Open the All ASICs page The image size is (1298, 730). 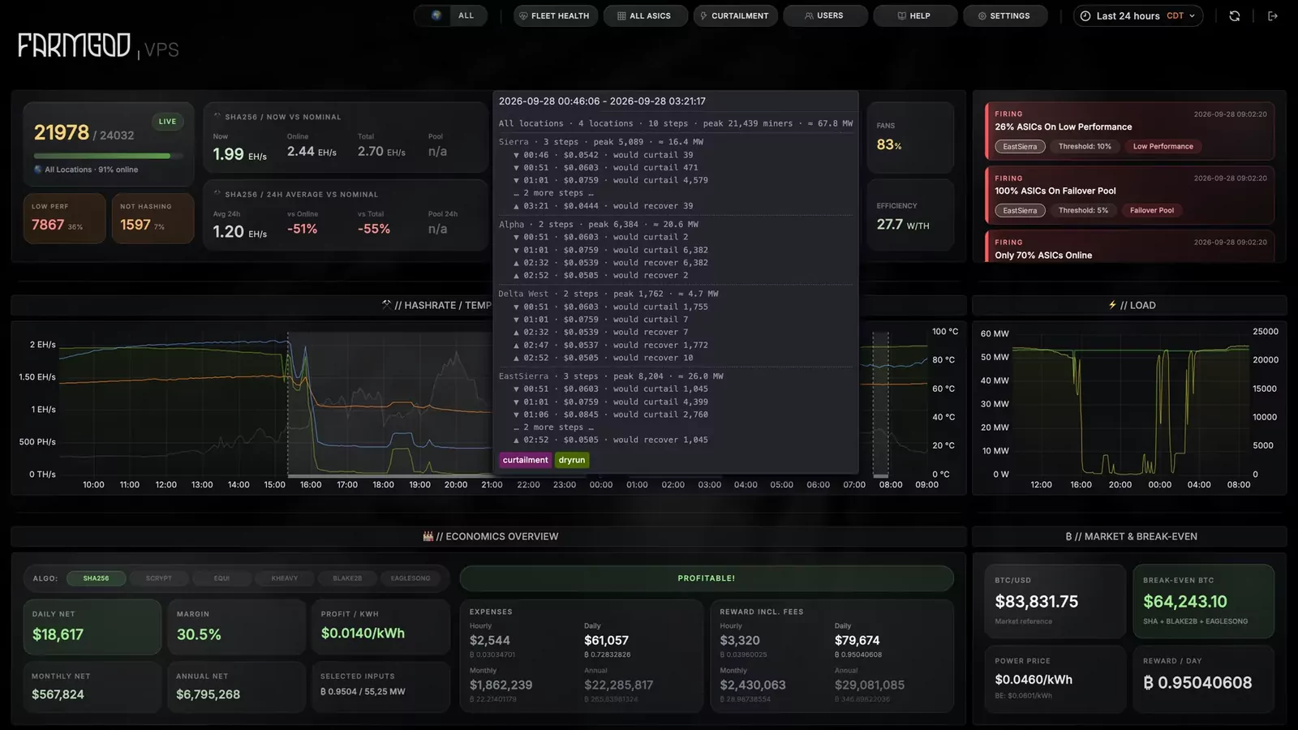[x=645, y=15]
